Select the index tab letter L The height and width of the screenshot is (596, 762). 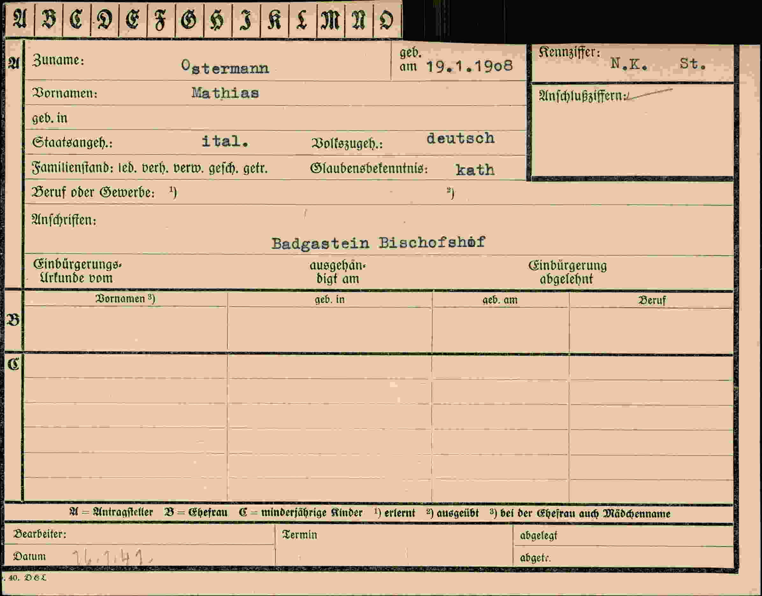pyautogui.click(x=302, y=19)
